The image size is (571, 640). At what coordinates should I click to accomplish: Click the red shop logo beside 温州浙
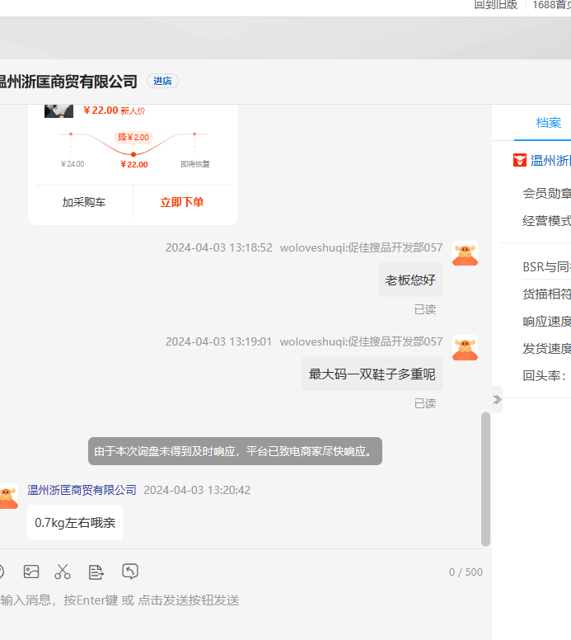[520, 160]
